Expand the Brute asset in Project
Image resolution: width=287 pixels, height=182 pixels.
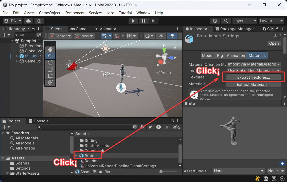point(76,156)
